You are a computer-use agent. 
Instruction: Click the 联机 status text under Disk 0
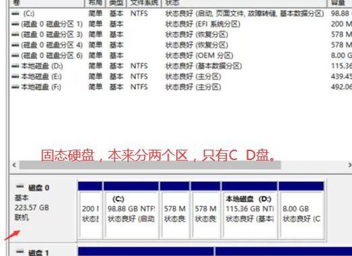(22, 218)
